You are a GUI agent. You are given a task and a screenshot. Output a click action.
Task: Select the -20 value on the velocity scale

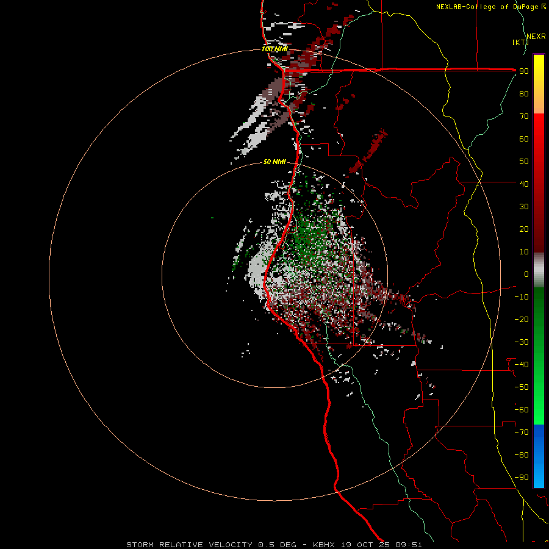[x=522, y=319]
